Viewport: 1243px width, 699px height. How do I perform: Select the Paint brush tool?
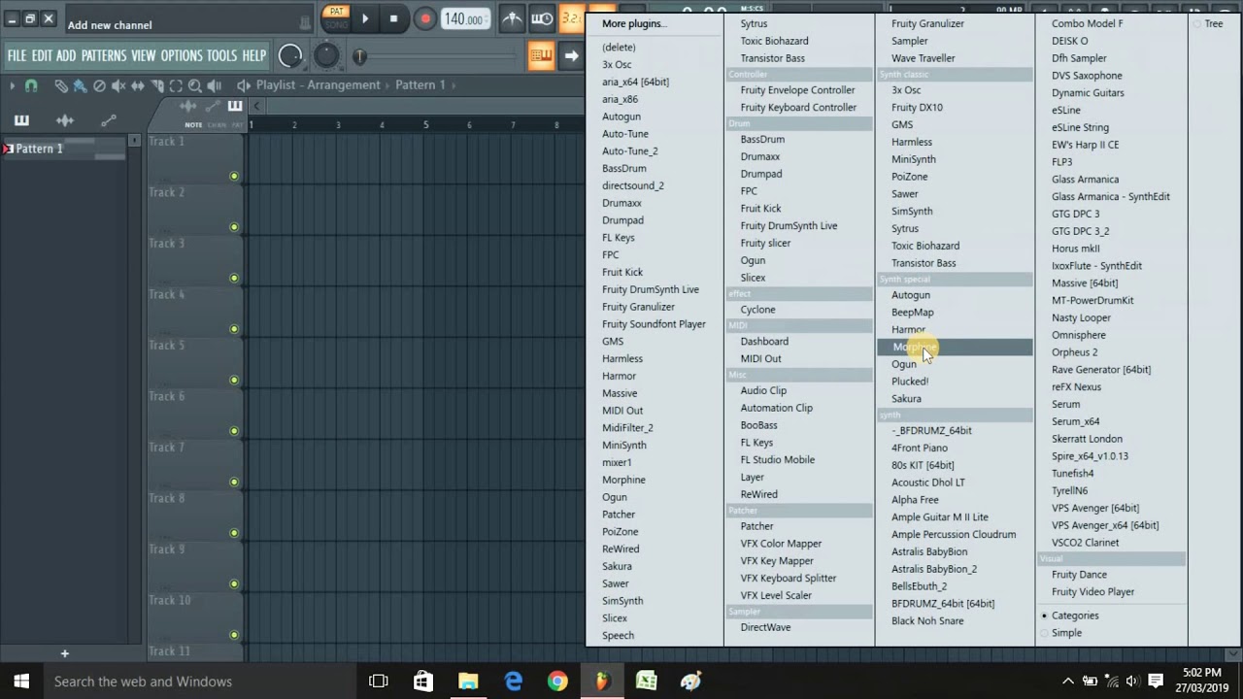tap(79, 85)
